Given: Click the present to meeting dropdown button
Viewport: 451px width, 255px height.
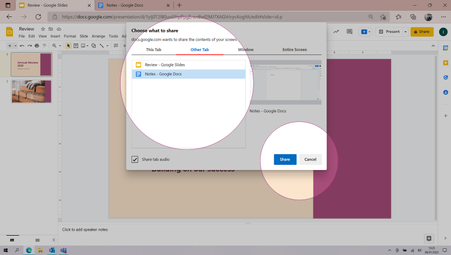Looking at the screenshot, I should click(365, 32).
